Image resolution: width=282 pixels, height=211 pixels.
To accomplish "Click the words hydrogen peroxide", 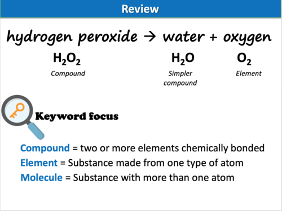I will point(72,37).
